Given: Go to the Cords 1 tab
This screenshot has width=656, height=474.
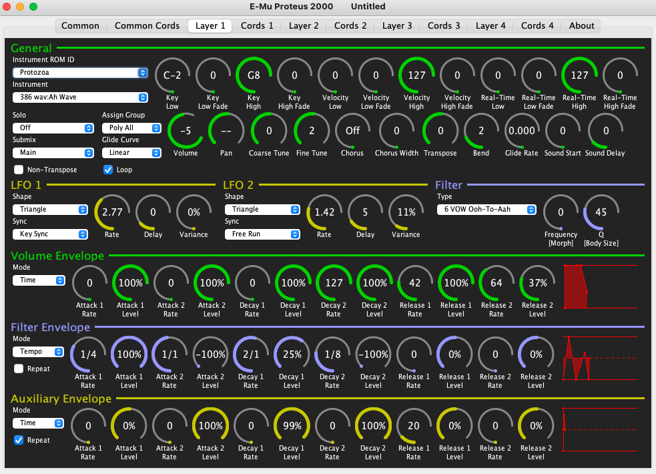Looking at the screenshot, I should (x=257, y=26).
